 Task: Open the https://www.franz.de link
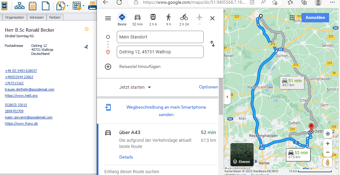pos(21,123)
